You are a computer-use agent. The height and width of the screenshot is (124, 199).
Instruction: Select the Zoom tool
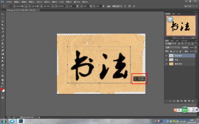coord(3,83)
